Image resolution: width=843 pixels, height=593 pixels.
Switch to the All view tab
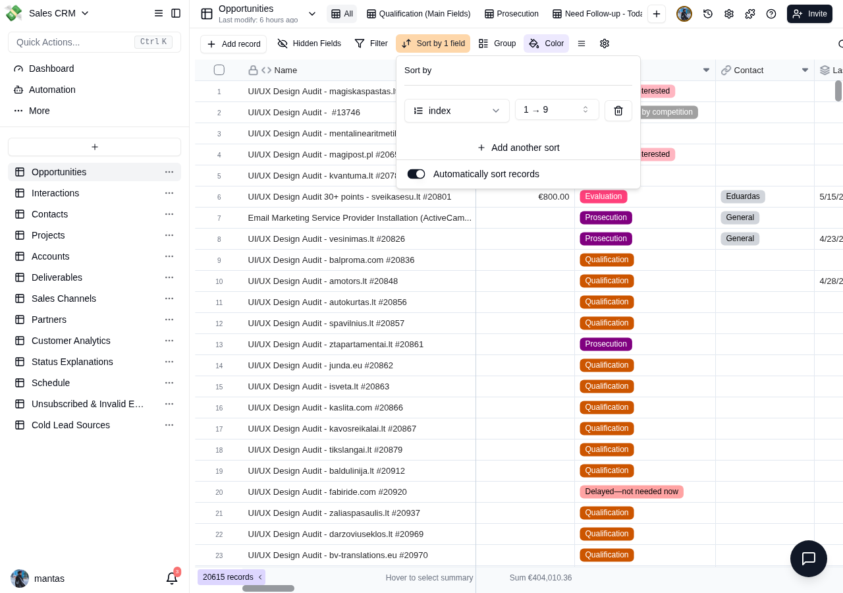[342, 14]
